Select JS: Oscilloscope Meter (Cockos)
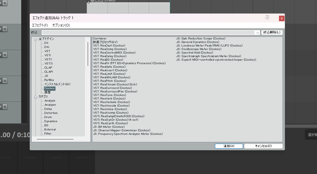 click(199, 49)
